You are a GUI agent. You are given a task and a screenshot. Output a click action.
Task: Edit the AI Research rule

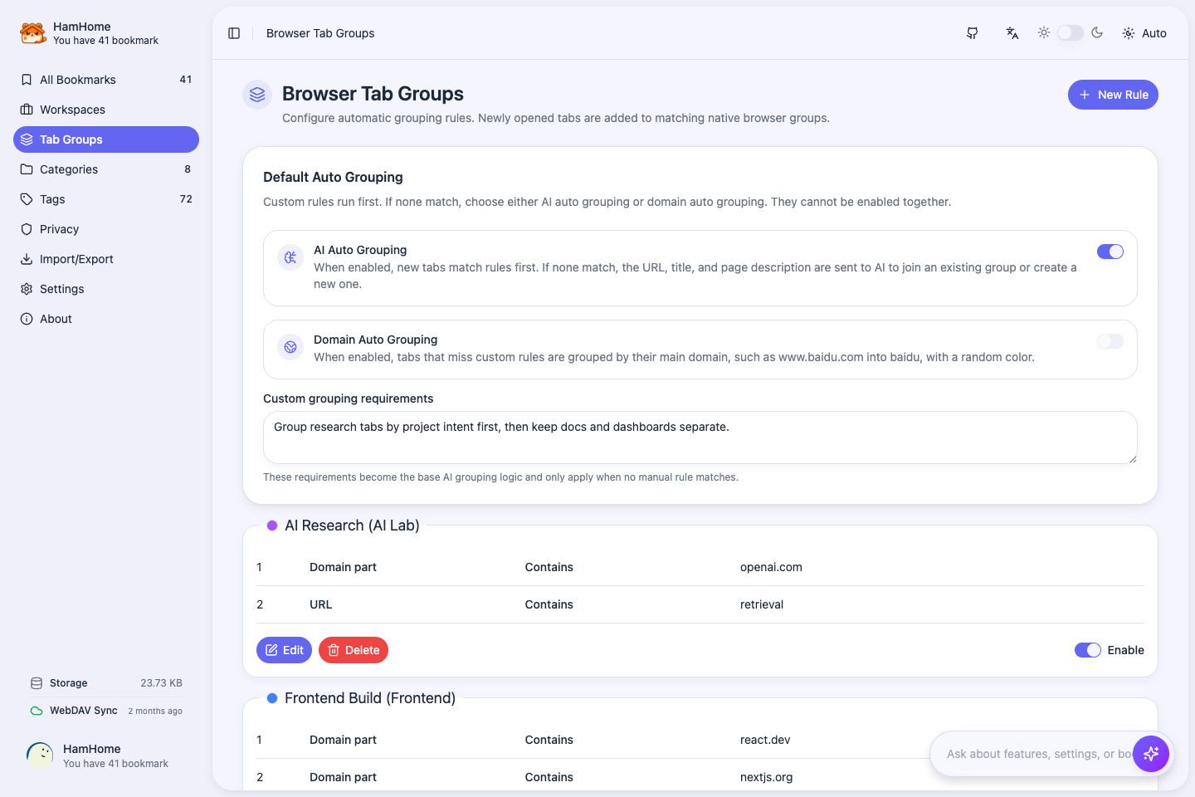[284, 650]
